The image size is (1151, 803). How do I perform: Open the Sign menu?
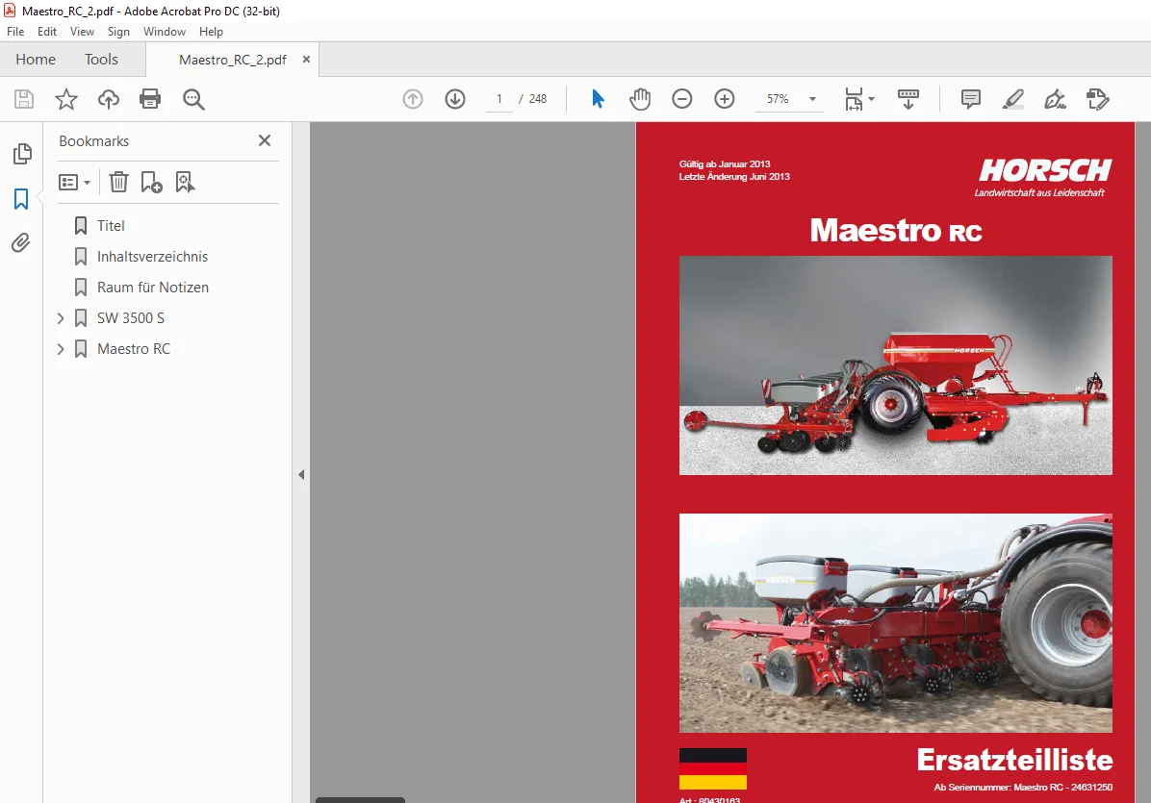pyautogui.click(x=118, y=32)
